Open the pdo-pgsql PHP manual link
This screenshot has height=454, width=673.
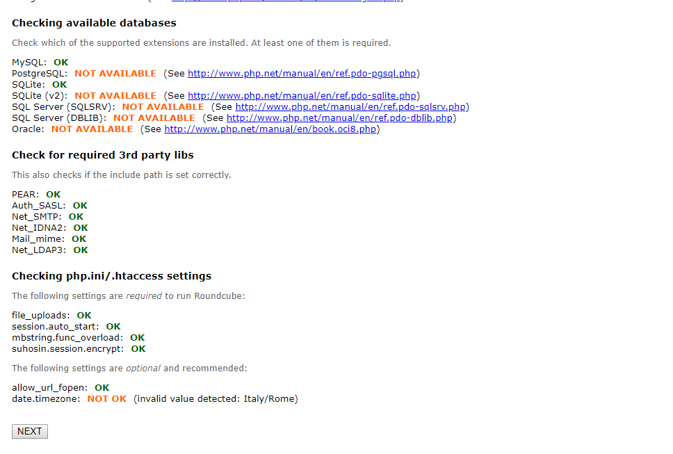coord(302,73)
